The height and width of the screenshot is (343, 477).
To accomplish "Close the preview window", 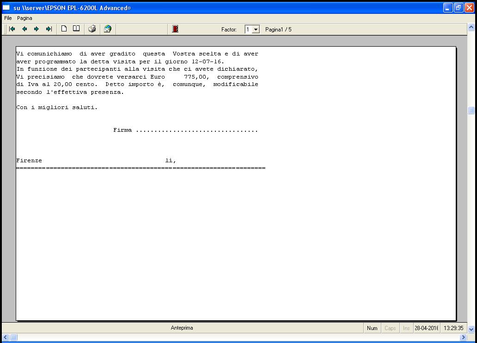I will click(470, 7).
